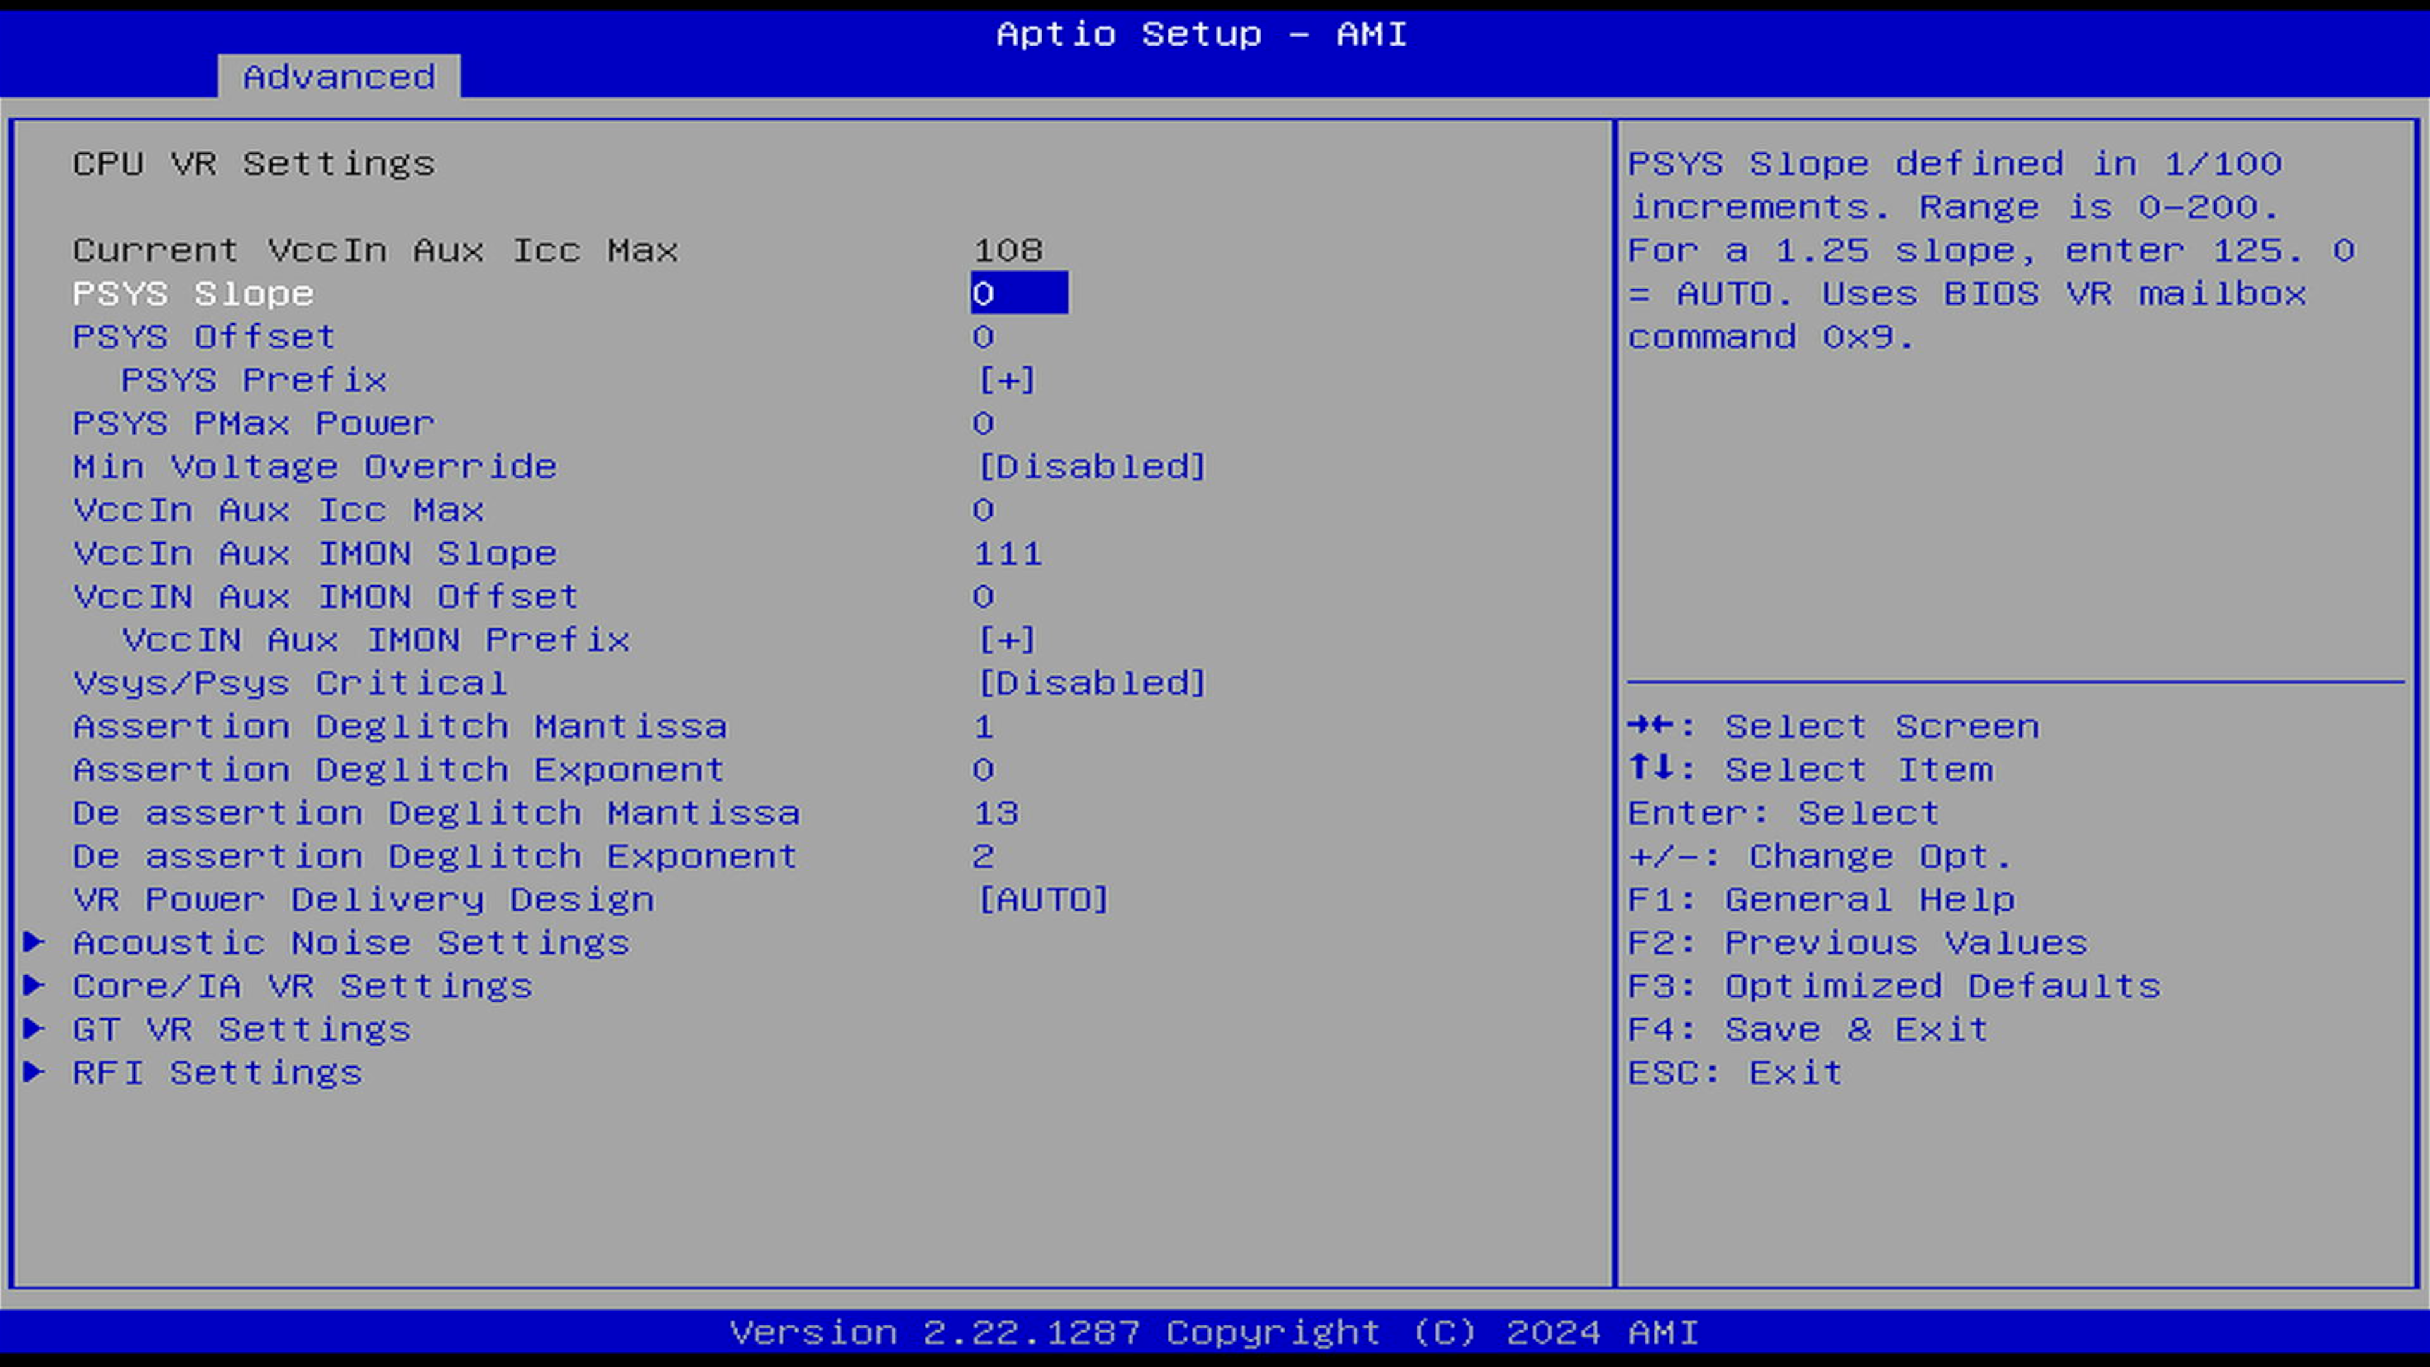Click the PSYS PMax Power setting
Image resolution: width=2430 pixels, height=1367 pixels.
tap(253, 423)
